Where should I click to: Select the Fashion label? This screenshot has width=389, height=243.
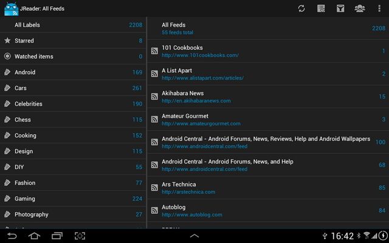pos(73,183)
